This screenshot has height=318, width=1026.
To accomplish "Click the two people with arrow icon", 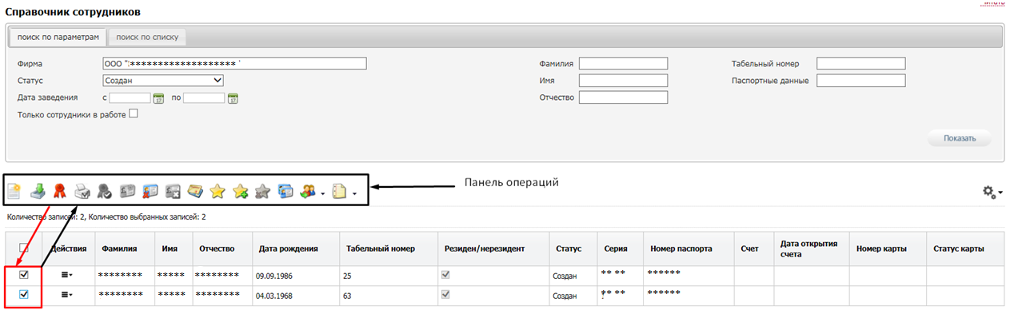I will coord(308,191).
